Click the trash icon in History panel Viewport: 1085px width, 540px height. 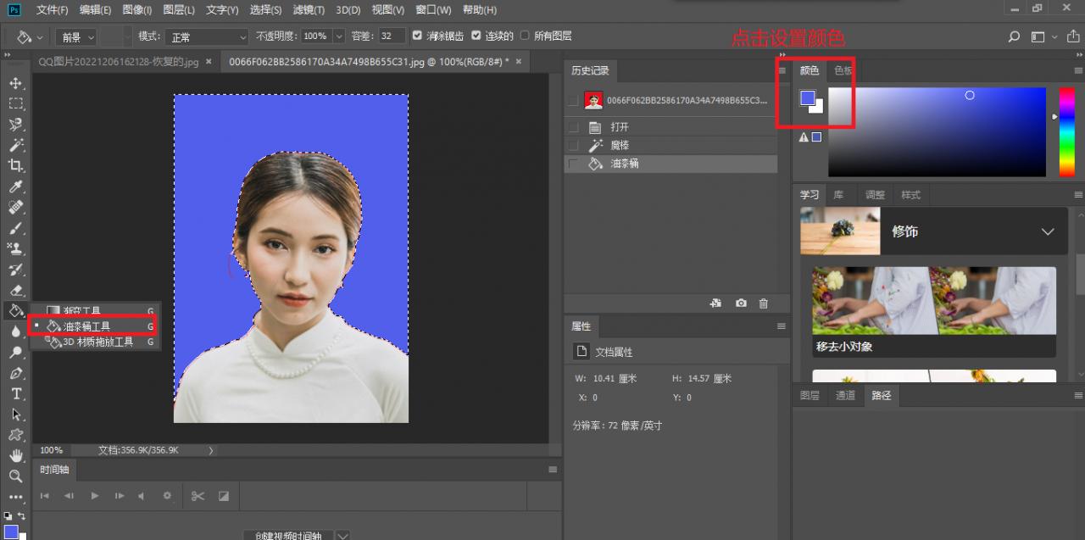[763, 303]
